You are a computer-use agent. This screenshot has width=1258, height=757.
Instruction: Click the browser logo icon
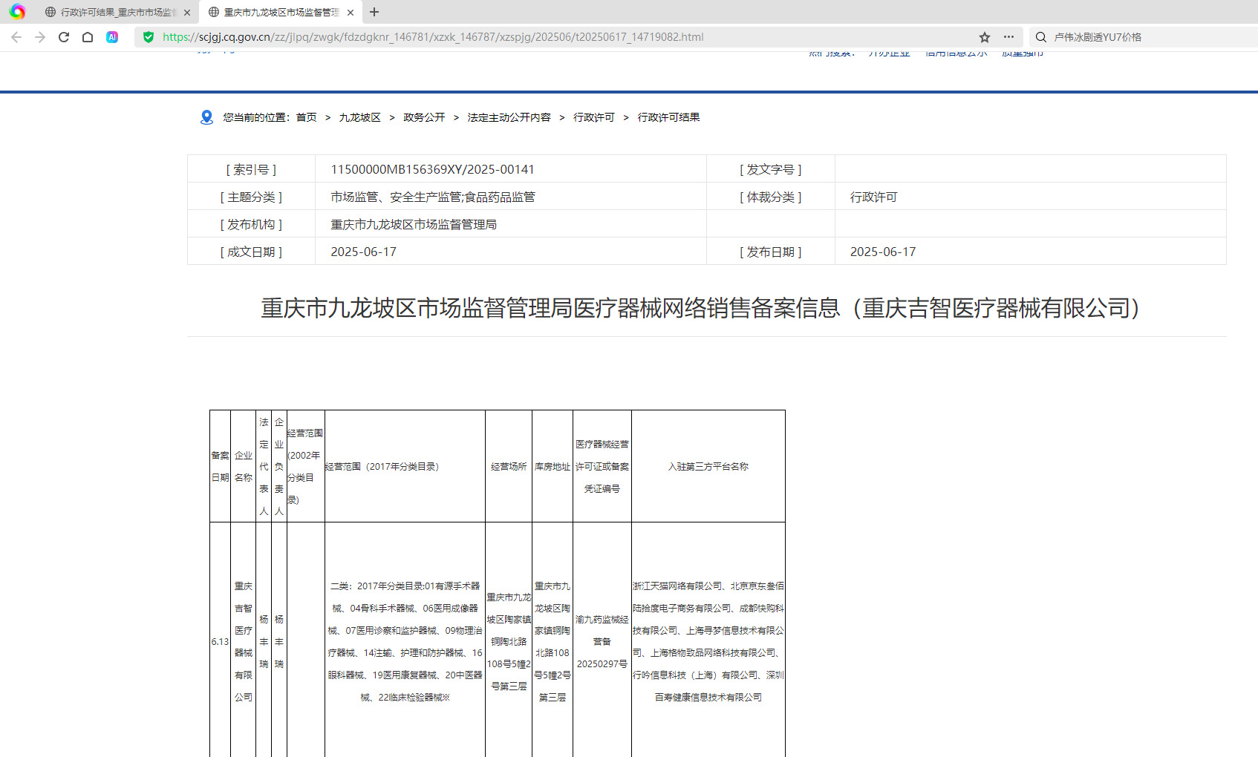click(17, 12)
